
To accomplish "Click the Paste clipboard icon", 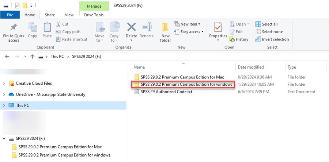I will pyautogui.click(x=47, y=27).
